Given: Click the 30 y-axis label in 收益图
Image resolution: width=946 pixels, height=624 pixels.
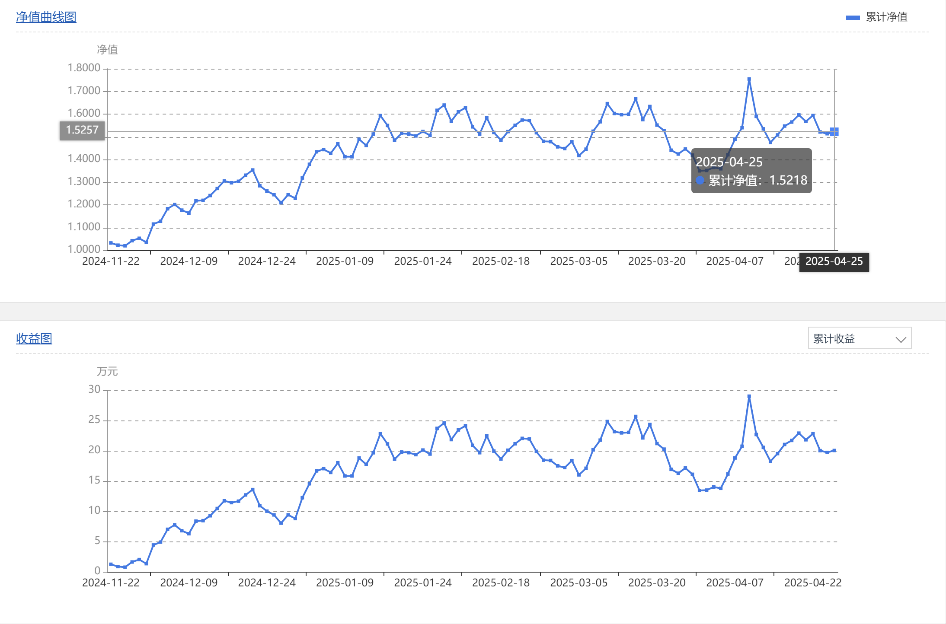Looking at the screenshot, I should [94, 389].
